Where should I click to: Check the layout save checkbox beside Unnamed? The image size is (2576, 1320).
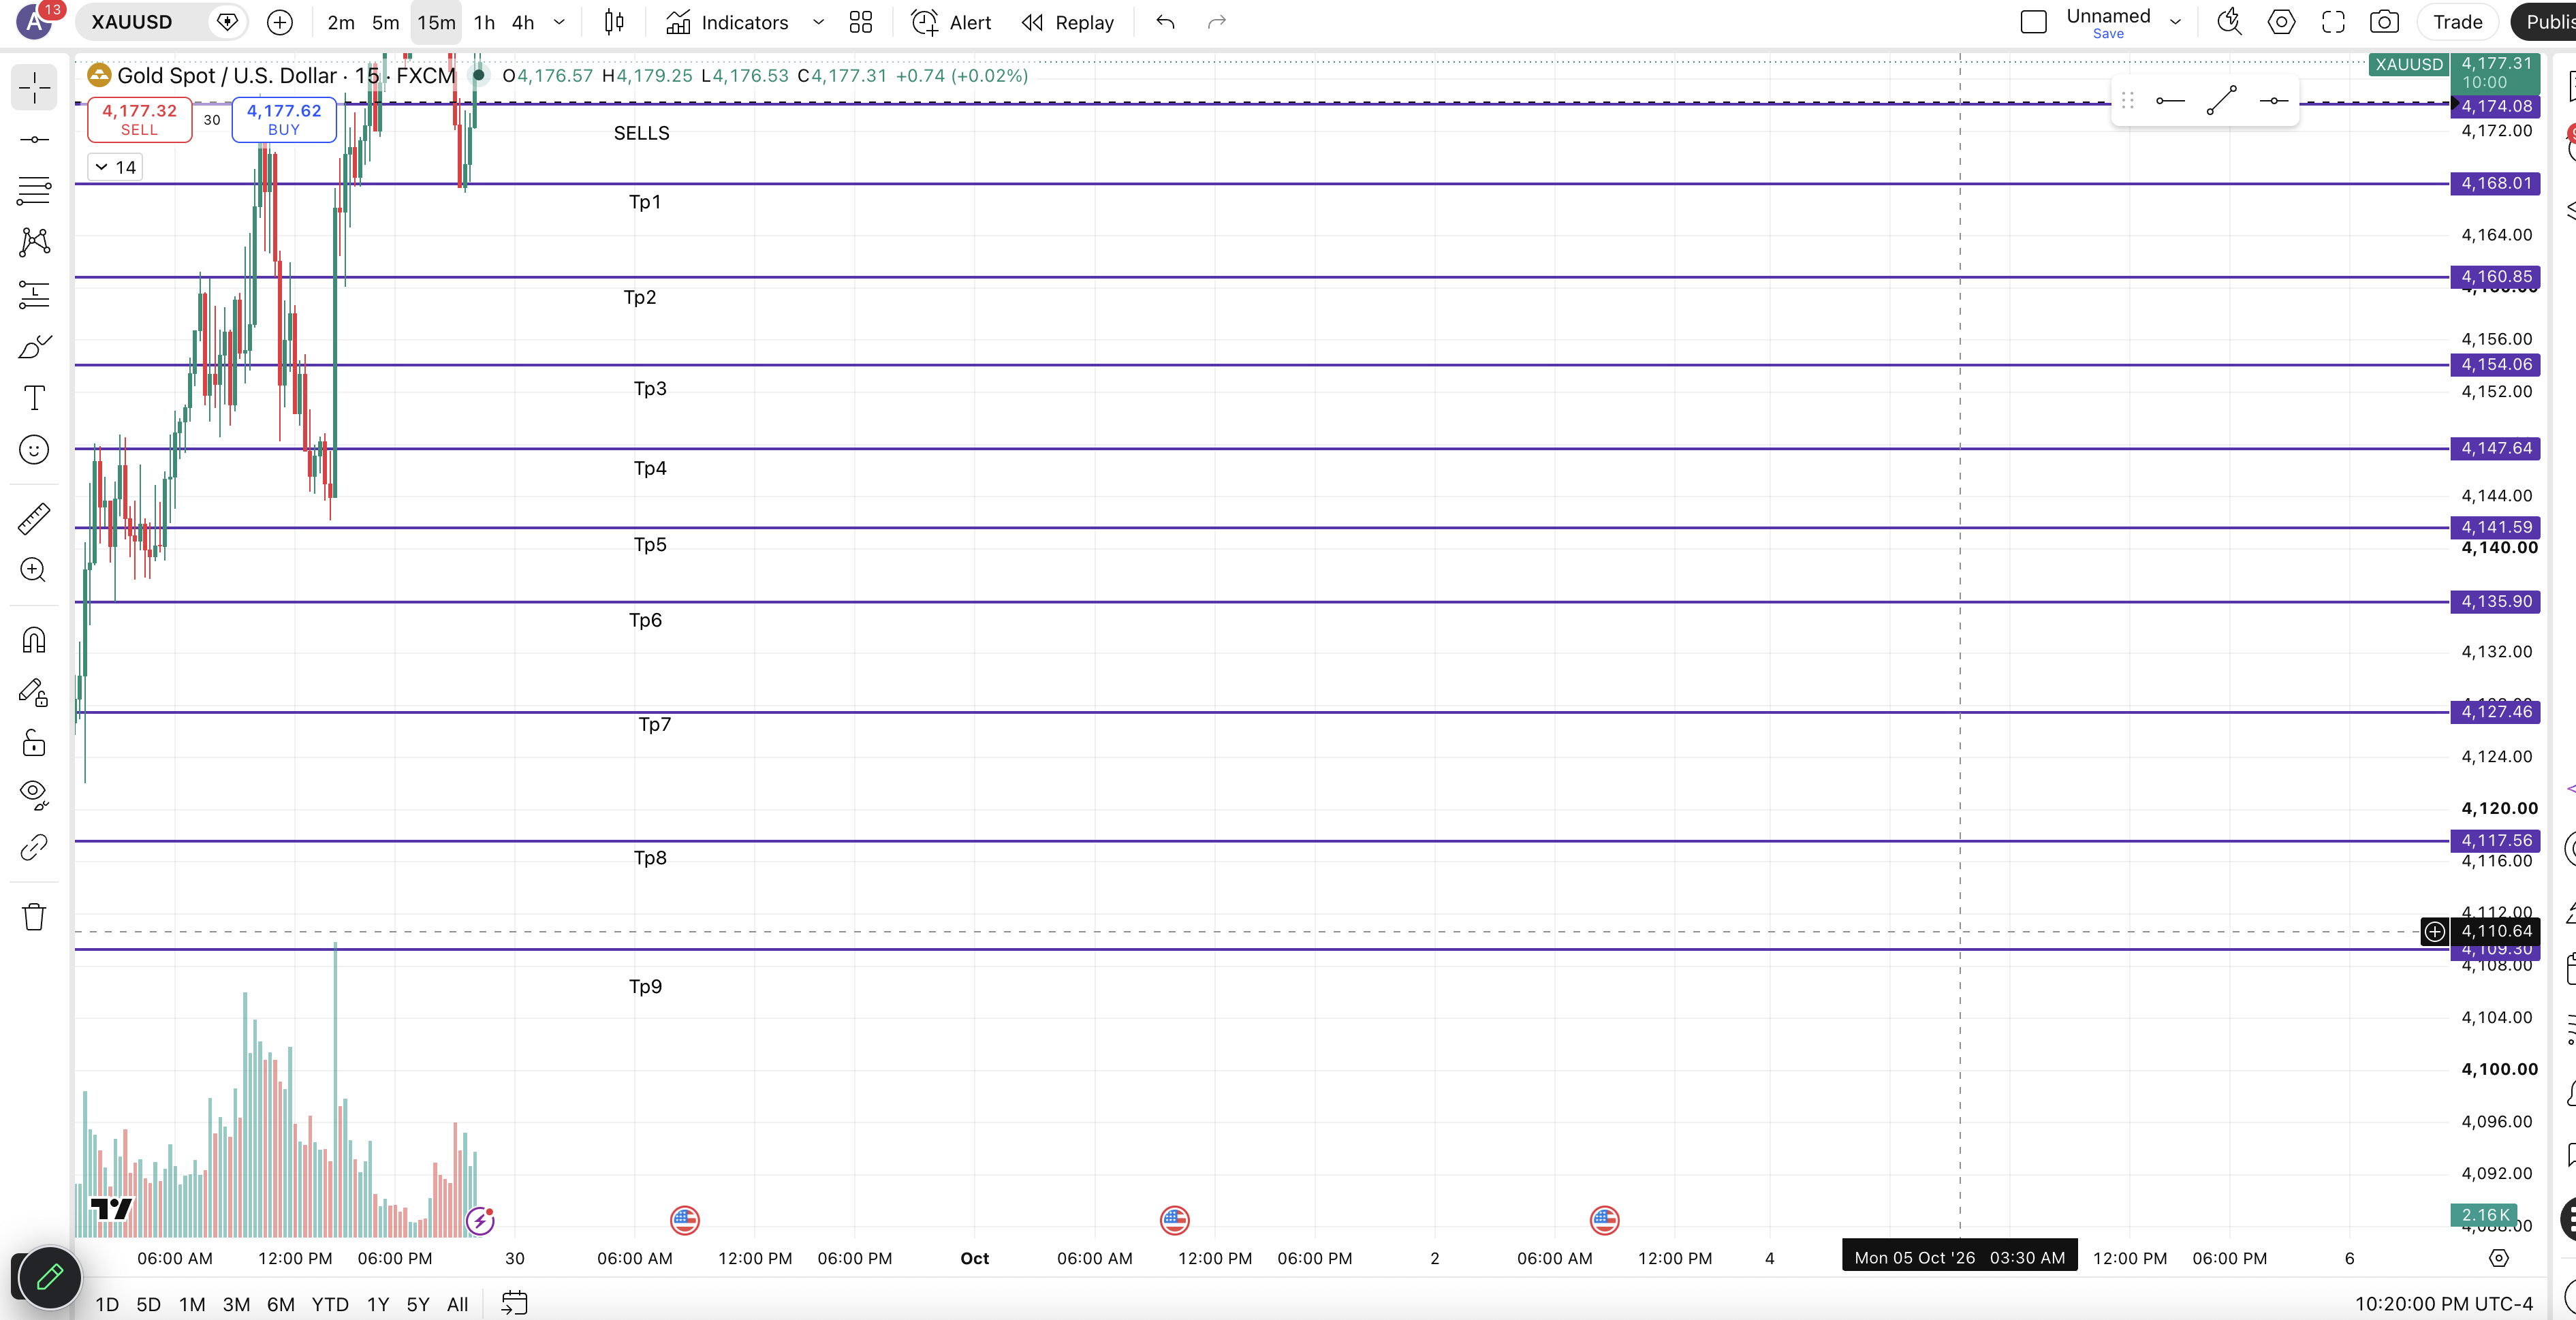click(2033, 22)
